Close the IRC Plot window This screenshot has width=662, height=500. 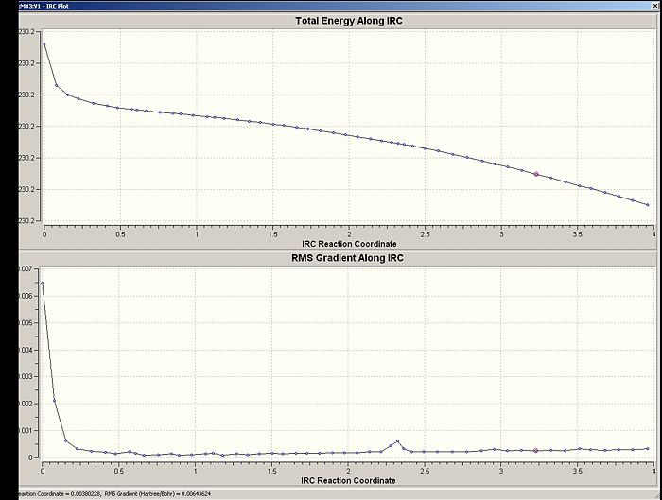click(655, 6)
